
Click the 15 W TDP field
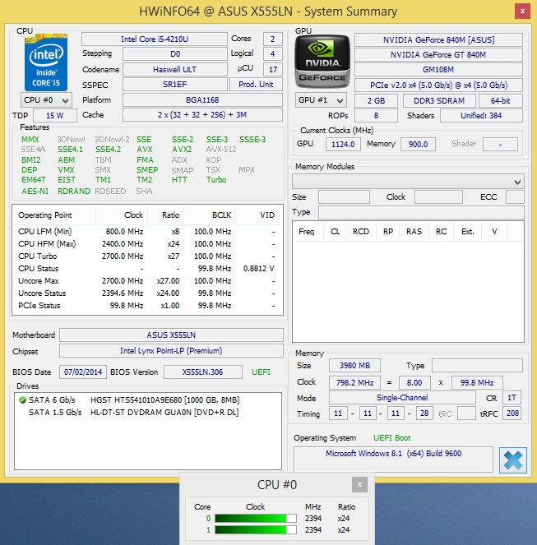pos(55,115)
